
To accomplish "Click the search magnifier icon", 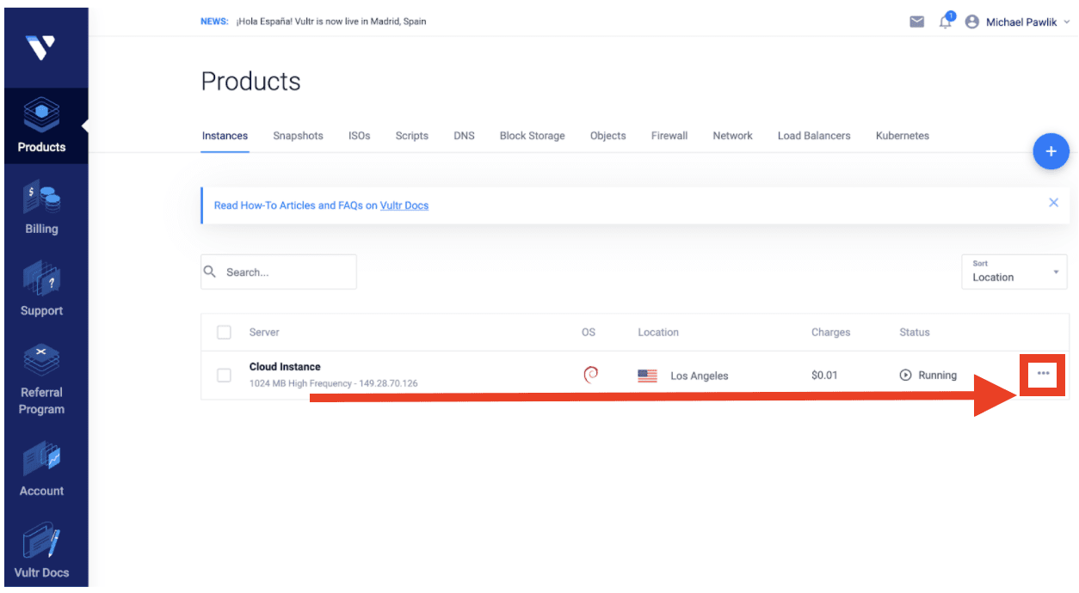I will coord(210,272).
